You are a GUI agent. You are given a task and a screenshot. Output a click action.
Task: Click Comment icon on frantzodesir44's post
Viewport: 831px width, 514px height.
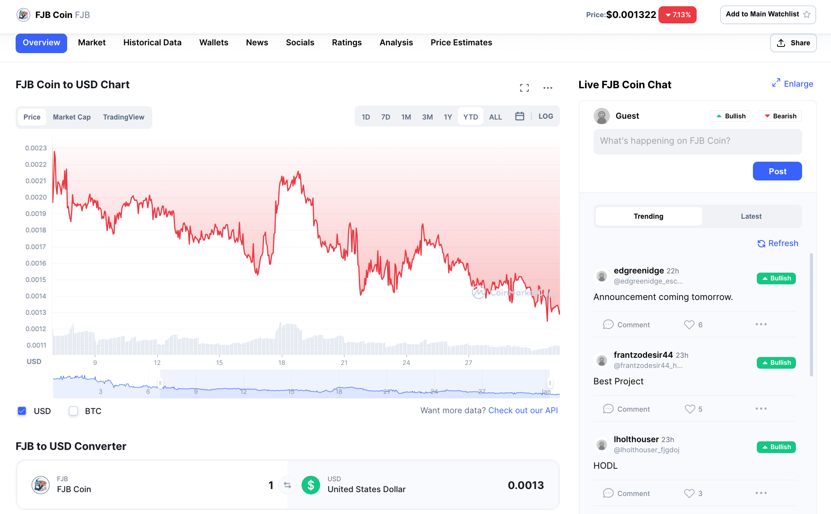[x=608, y=409]
